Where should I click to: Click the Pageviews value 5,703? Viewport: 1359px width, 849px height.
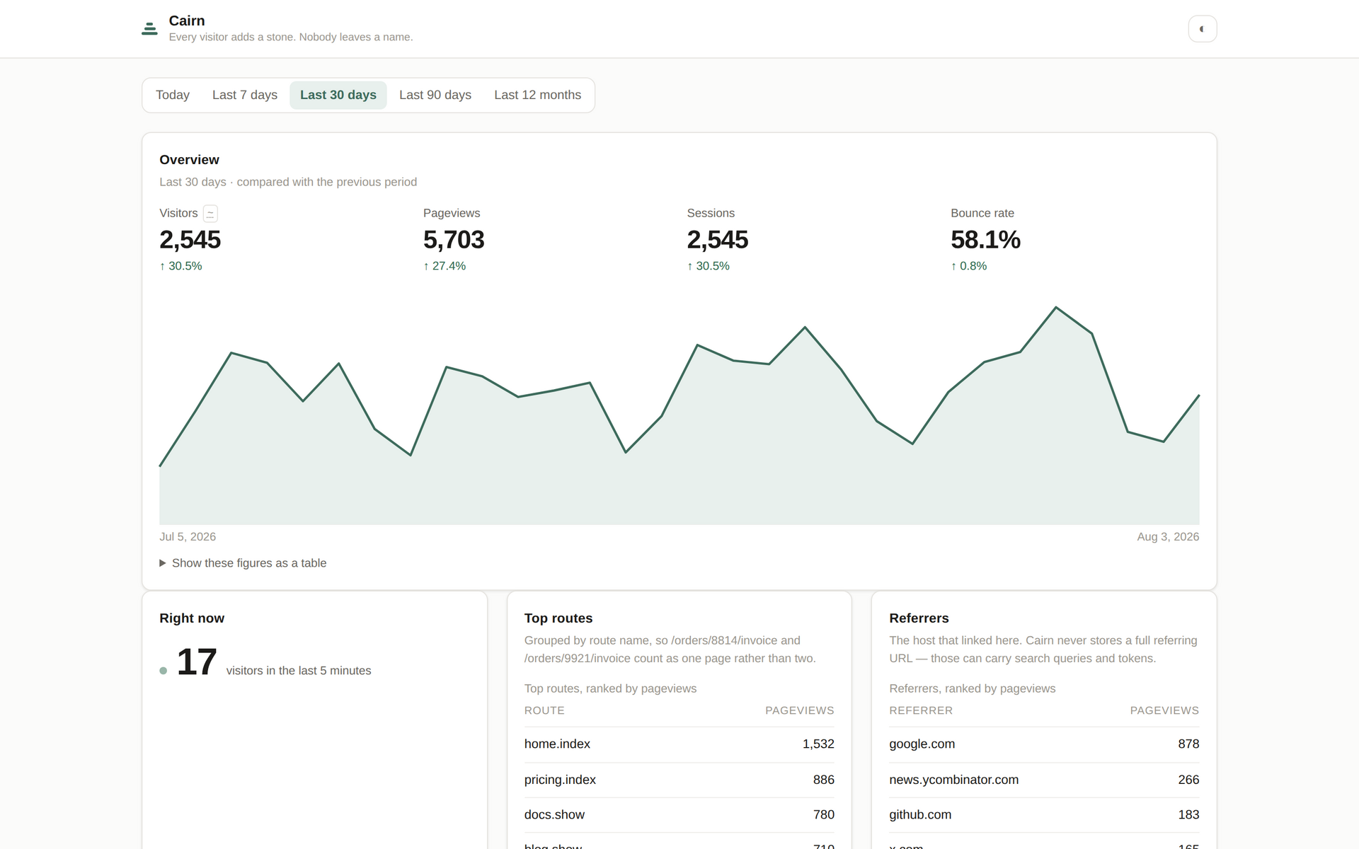pyautogui.click(x=454, y=240)
